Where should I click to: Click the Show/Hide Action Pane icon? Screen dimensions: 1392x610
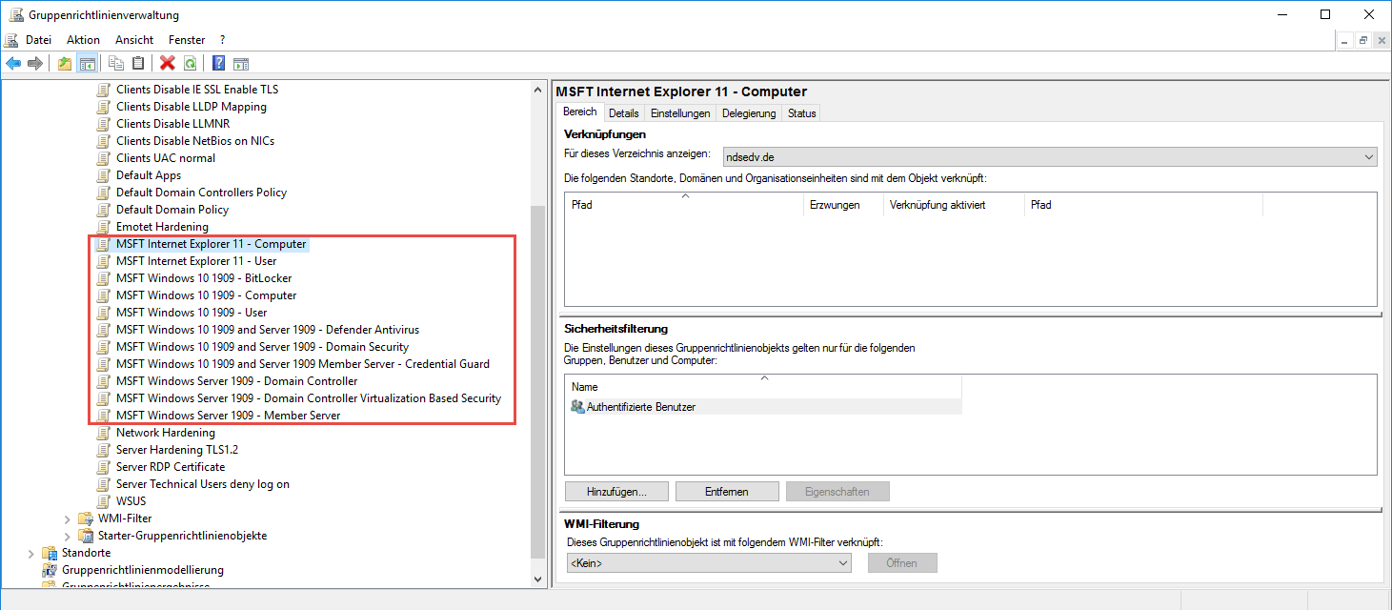(241, 64)
